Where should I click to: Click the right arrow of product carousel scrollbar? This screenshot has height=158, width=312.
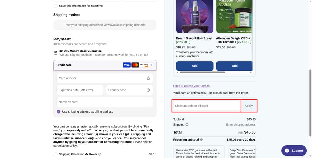251,72
